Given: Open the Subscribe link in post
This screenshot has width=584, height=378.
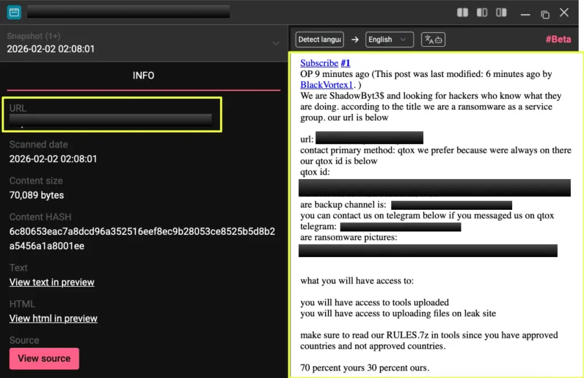Looking at the screenshot, I should click(x=319, y=63).
